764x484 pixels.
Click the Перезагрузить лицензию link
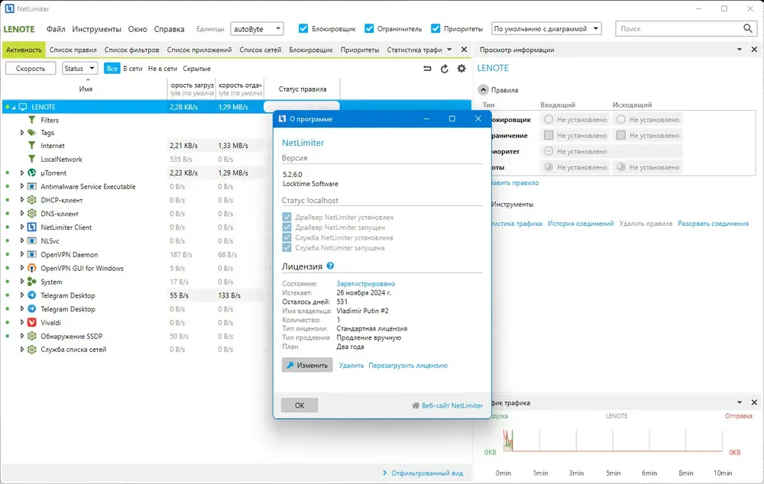(x=408, y=365)
